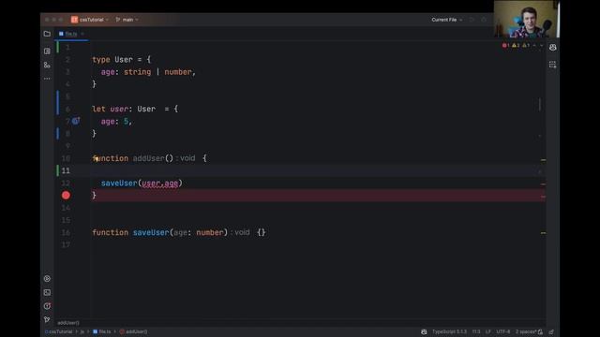Screen dimensions: 600x337
Task: Place cursor on empty line 11
Action: [x=318, y=170]
